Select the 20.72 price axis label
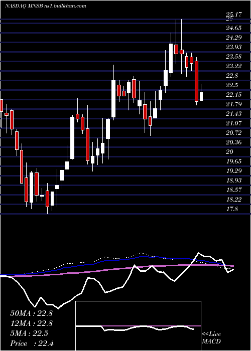The width and height of the screenshot is (251, 351). (234, 133)
